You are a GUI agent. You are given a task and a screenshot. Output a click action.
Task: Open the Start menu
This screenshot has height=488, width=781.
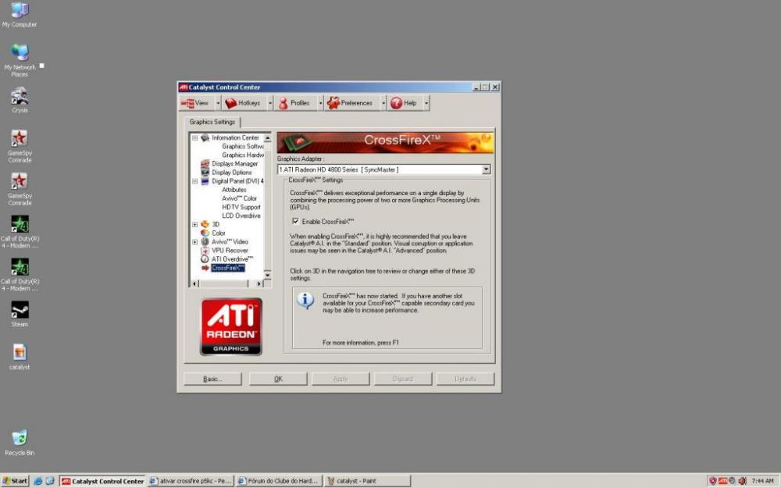(x=15, y=481)
